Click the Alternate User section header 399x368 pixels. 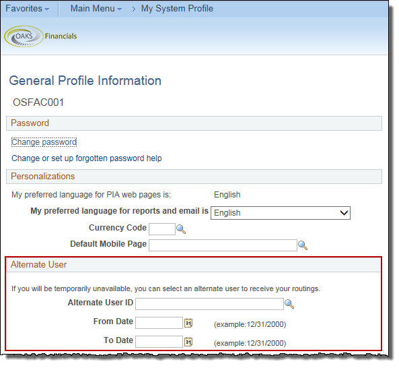(x=193, y=265)
